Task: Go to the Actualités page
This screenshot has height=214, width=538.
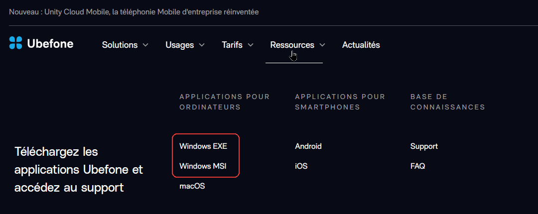Action: [x=361, y=45]
